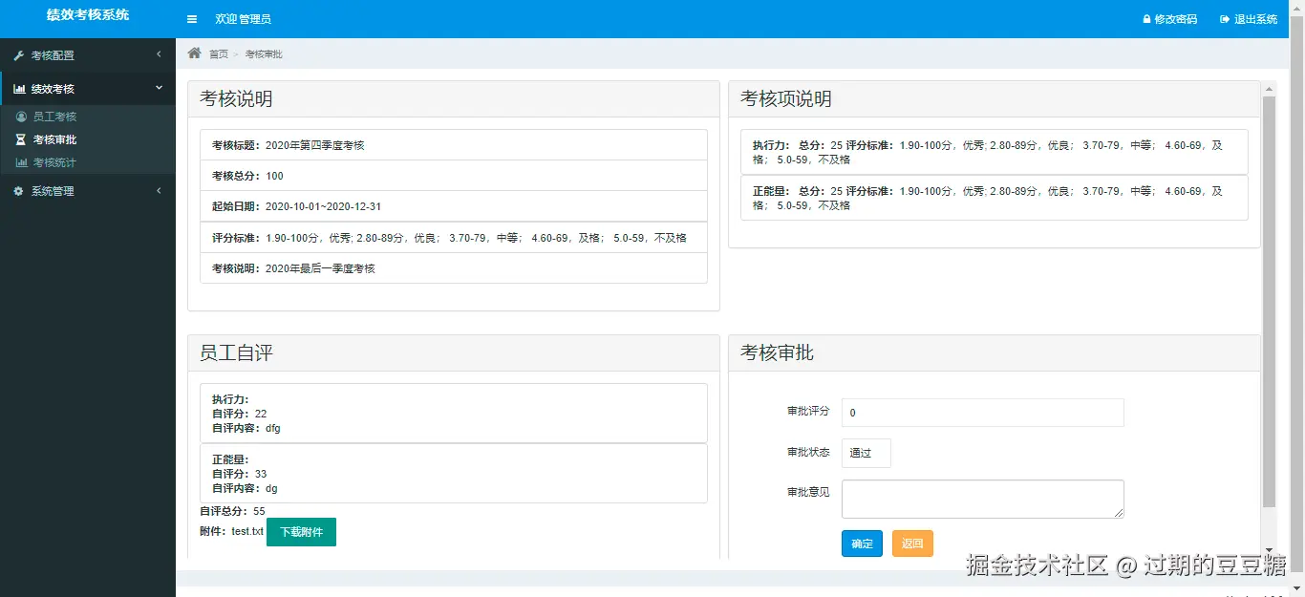
Task: Open 绩效考核 sidebar section
Action: [88, 89]
